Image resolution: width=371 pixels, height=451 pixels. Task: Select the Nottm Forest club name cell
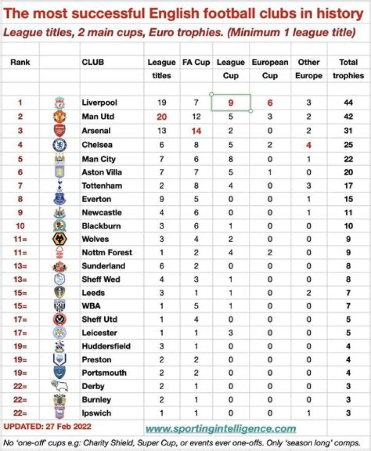click(x=107, y=253)
